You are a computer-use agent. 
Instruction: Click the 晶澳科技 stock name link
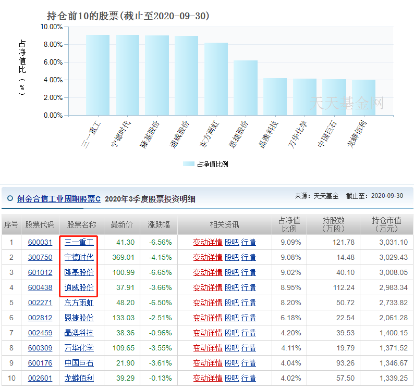coord(79,333)
